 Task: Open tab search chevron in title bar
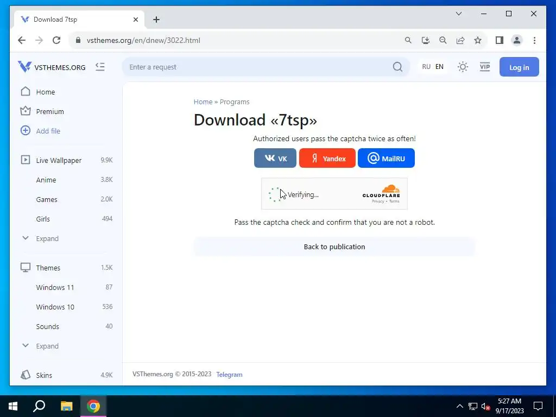(x=458, y=14)
